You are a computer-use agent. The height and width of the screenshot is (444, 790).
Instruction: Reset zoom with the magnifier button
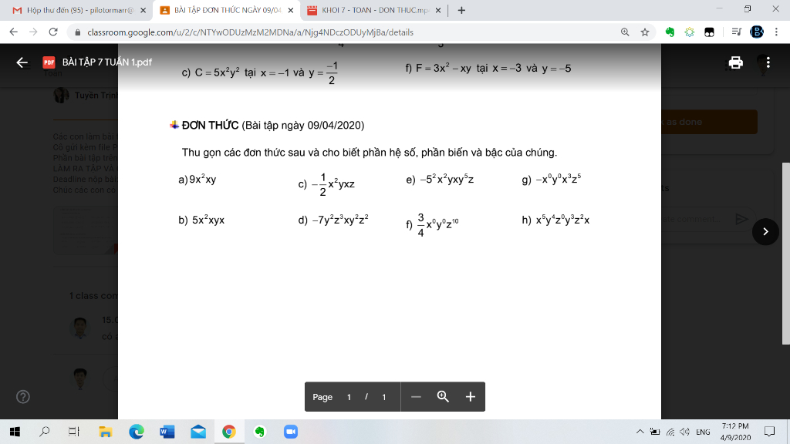(443, 397)
